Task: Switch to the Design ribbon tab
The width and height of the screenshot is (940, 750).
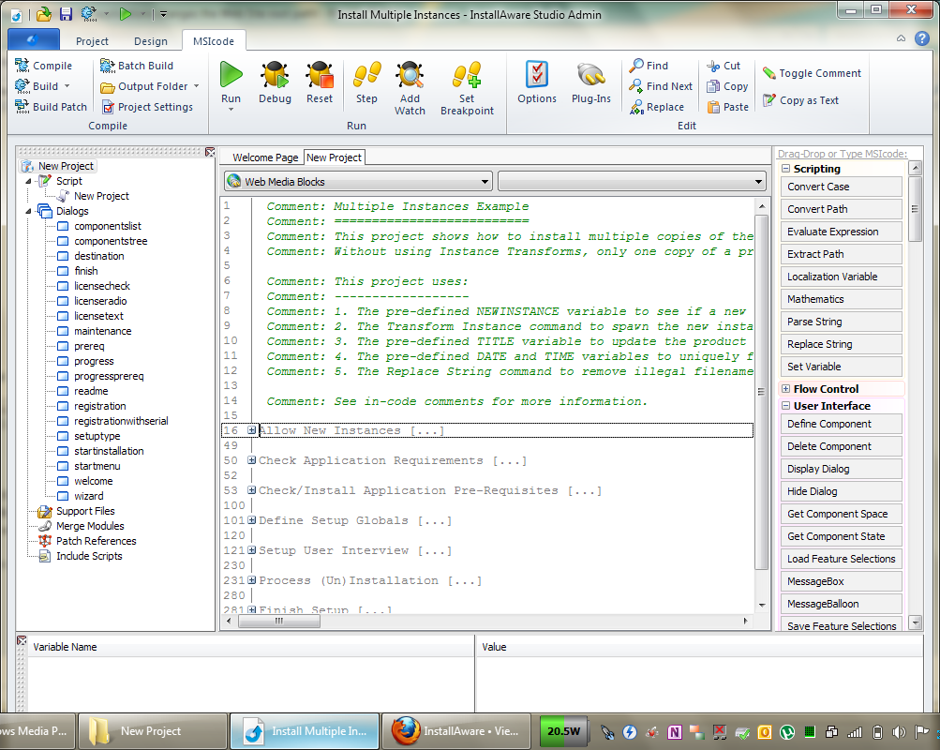Action: (x=151, y=40)
